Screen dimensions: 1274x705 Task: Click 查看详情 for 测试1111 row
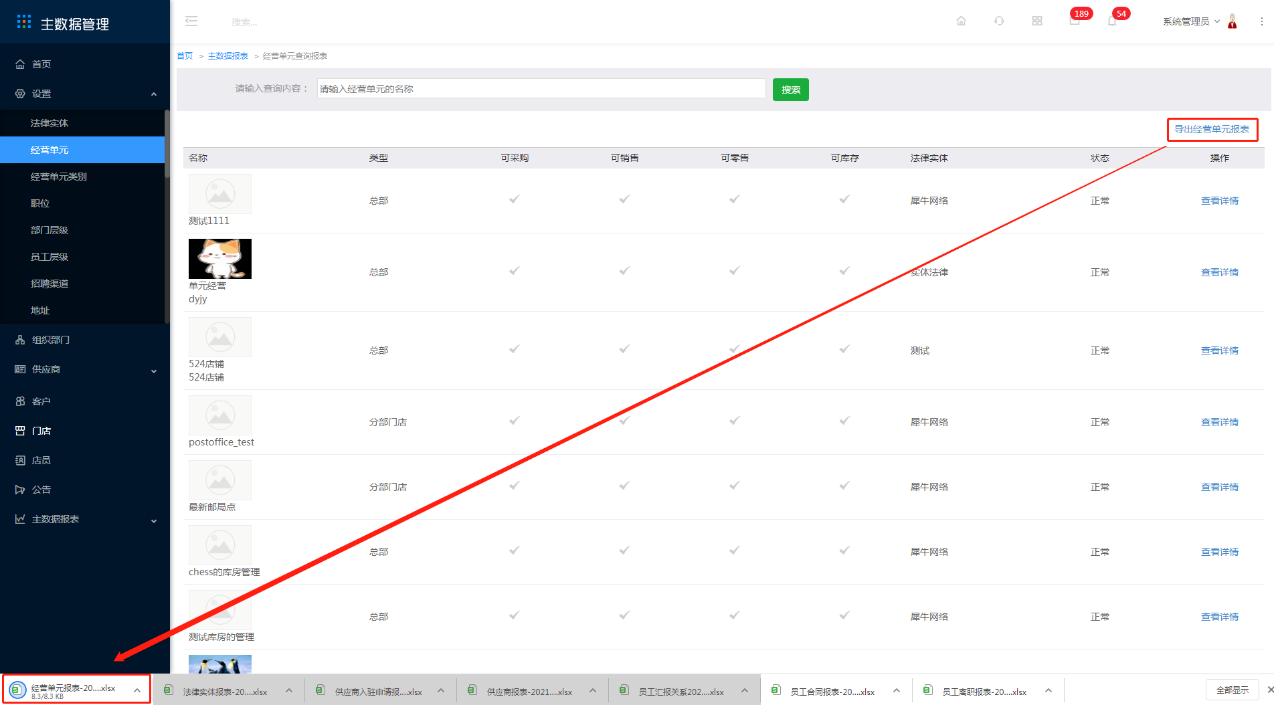coord(1219,201)
